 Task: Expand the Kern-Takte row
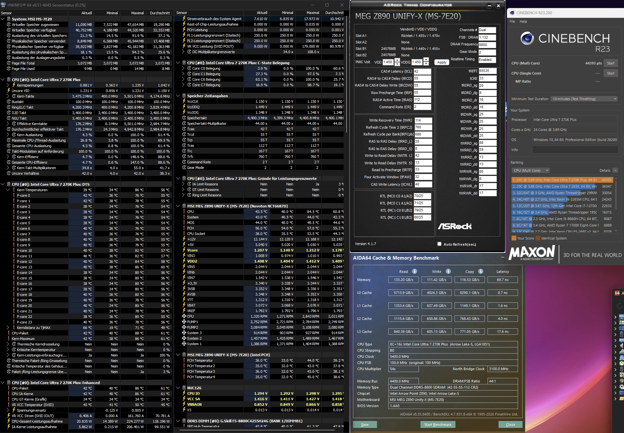pos(8,96)
